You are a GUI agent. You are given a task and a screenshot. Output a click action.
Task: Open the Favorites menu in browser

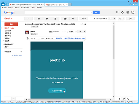[25, 7]
